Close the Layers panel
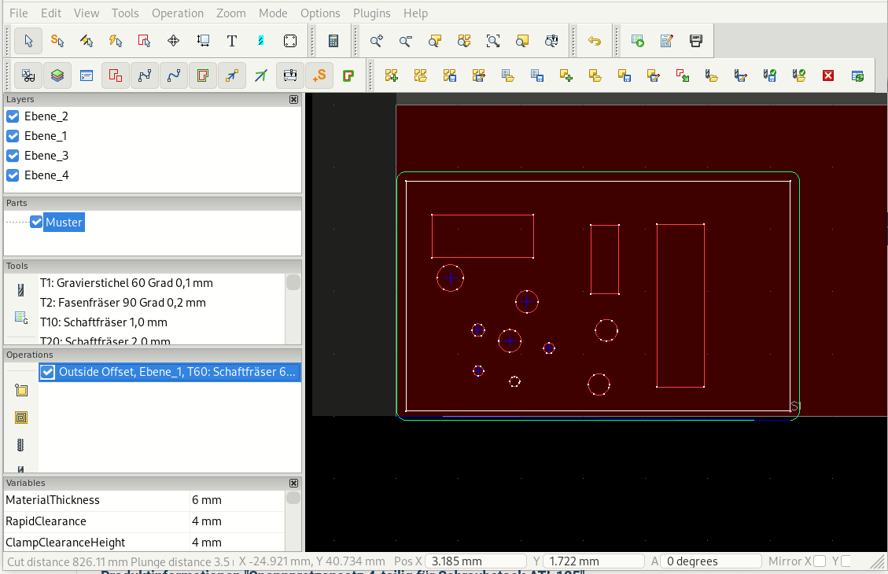This screenshot has width=888, height=574. tap(293, 99)
